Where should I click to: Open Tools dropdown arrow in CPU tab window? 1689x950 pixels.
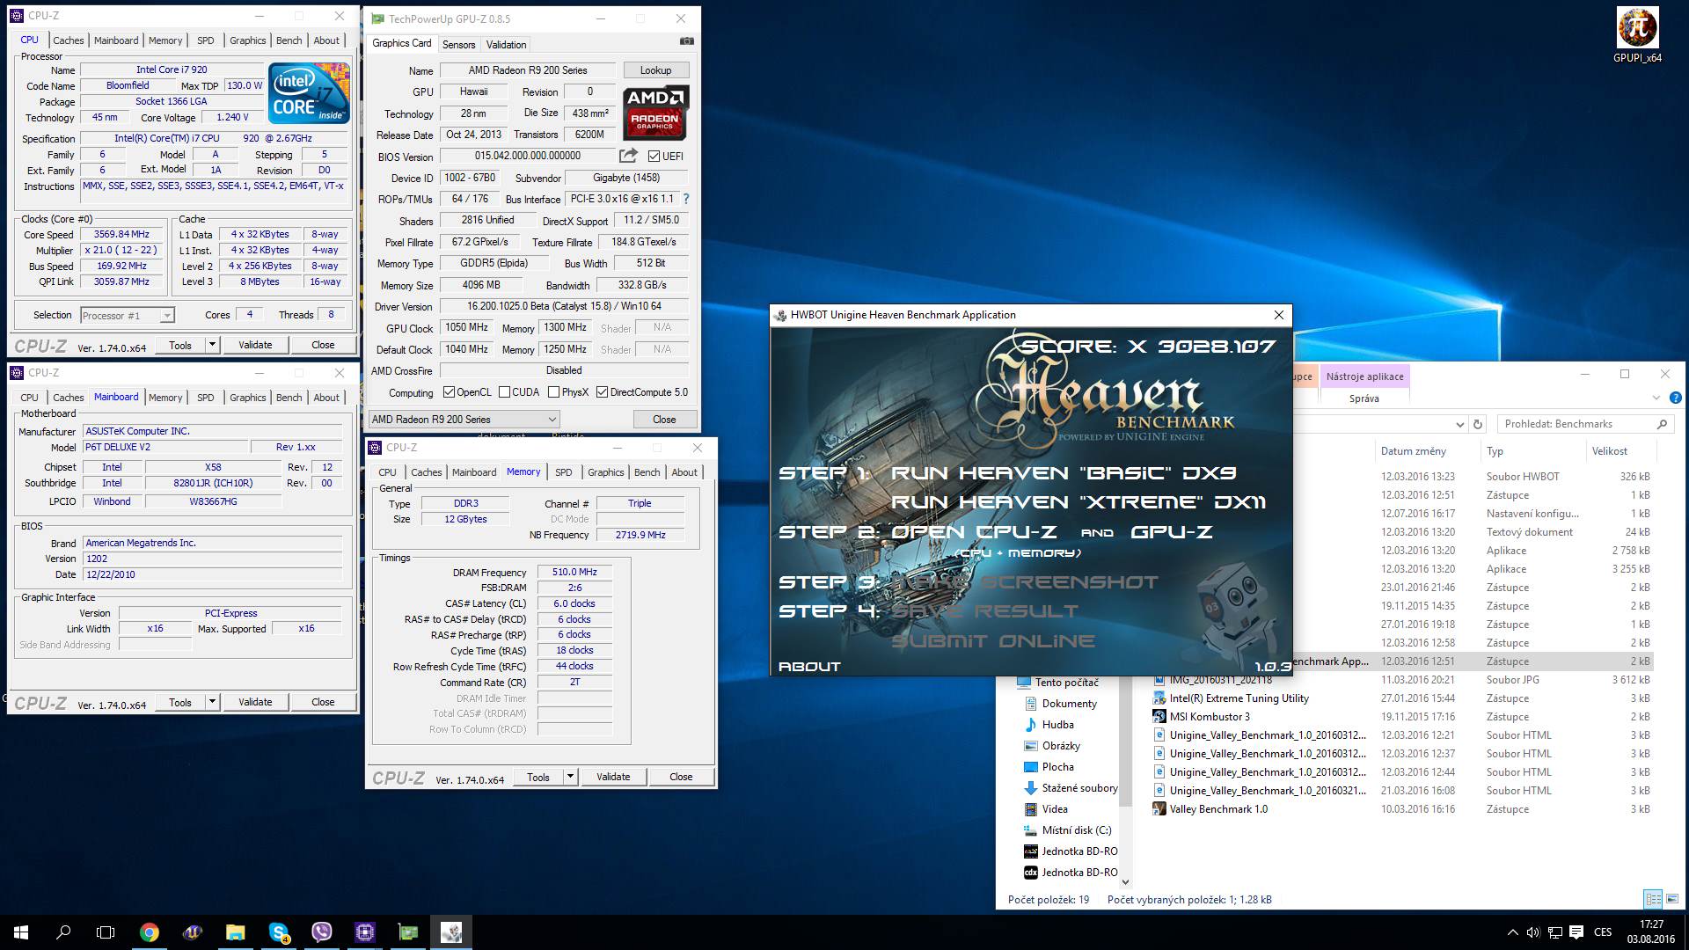click(212, 345)
